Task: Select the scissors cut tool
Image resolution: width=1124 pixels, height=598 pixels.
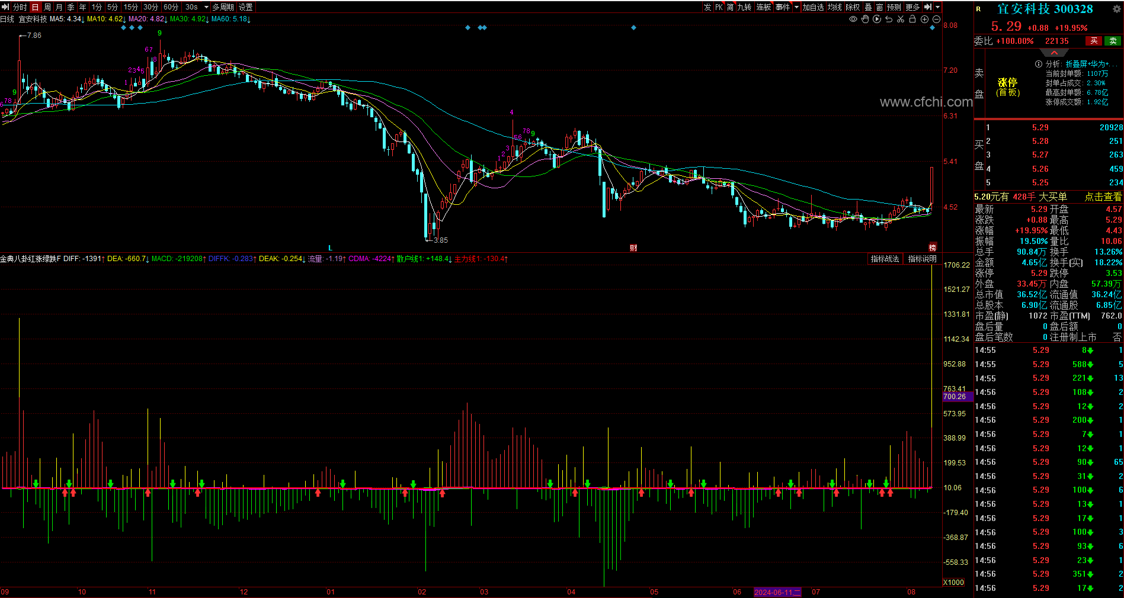Action: [x=901, y=19]
